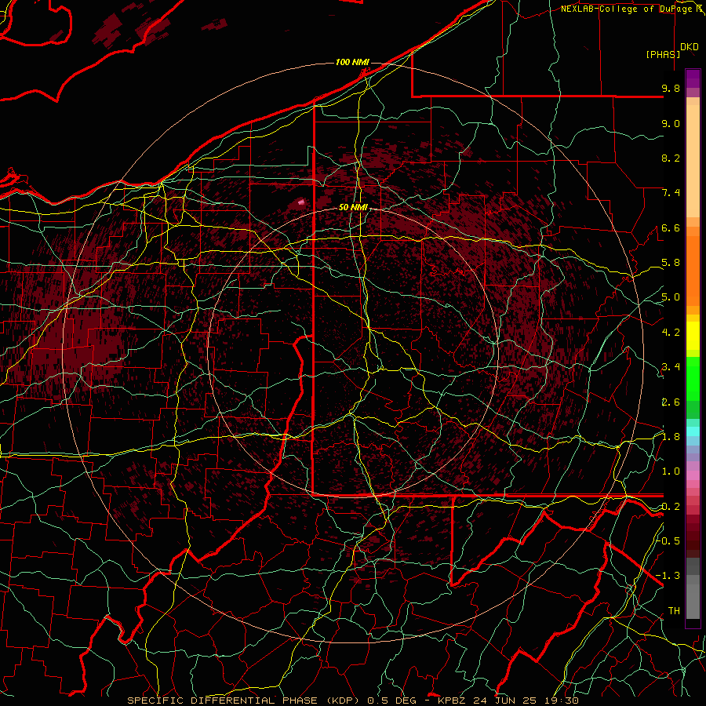This screenshot has height=706, width=706.
Task: Click the 6.6 scale label
Action: click(x=671, y=227)
